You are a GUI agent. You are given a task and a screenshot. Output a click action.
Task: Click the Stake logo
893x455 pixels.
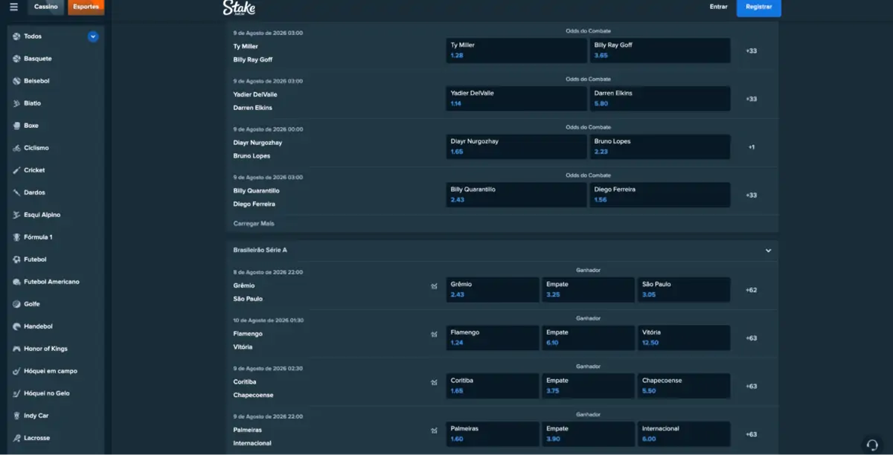[x=239, y=7]
